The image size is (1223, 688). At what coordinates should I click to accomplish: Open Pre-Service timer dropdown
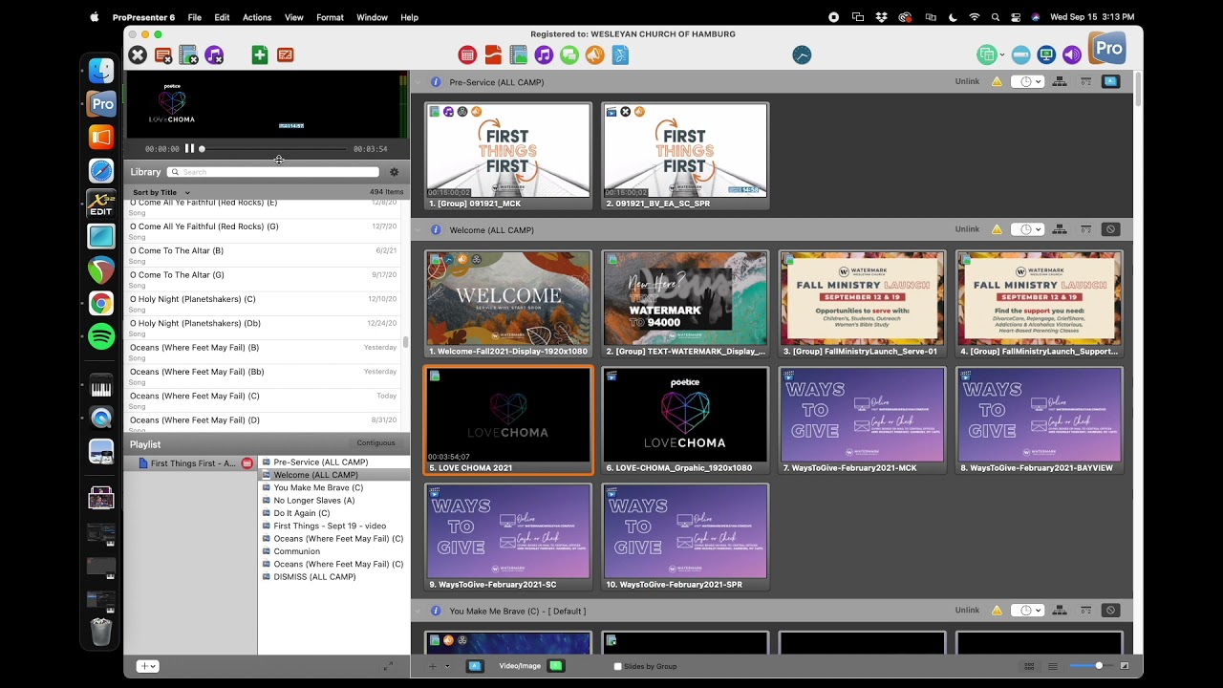(x=1027, y=82)
